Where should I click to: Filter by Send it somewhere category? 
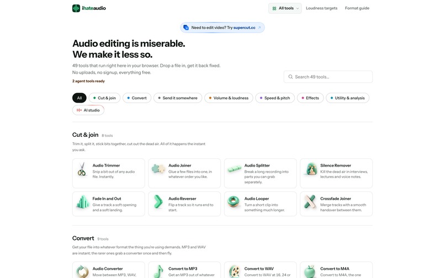(178, 98)
